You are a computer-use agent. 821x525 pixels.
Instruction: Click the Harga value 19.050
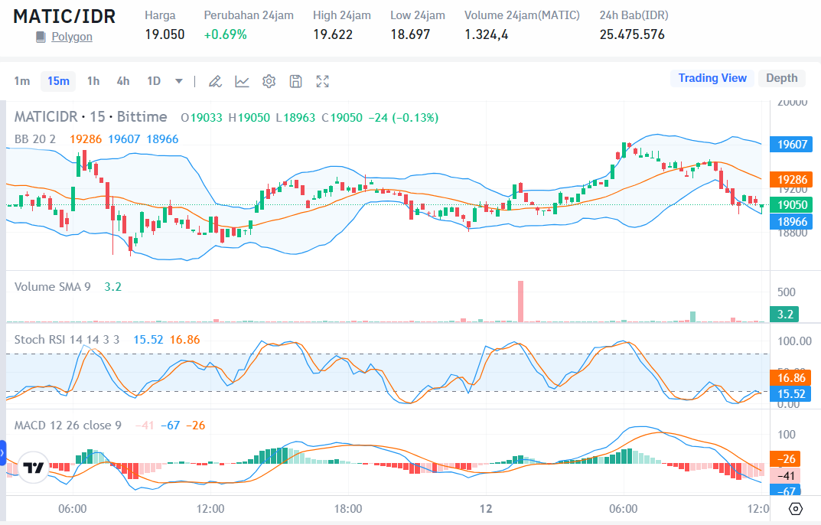[x=165, y=34]
